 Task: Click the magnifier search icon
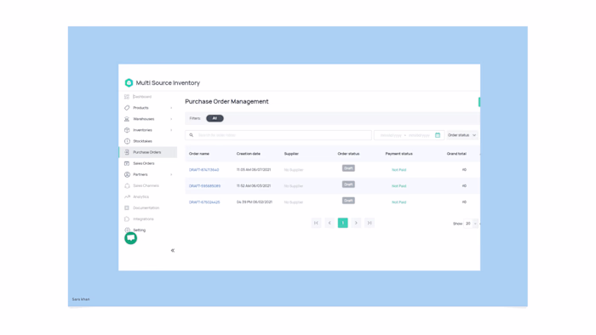click(192, 135)
